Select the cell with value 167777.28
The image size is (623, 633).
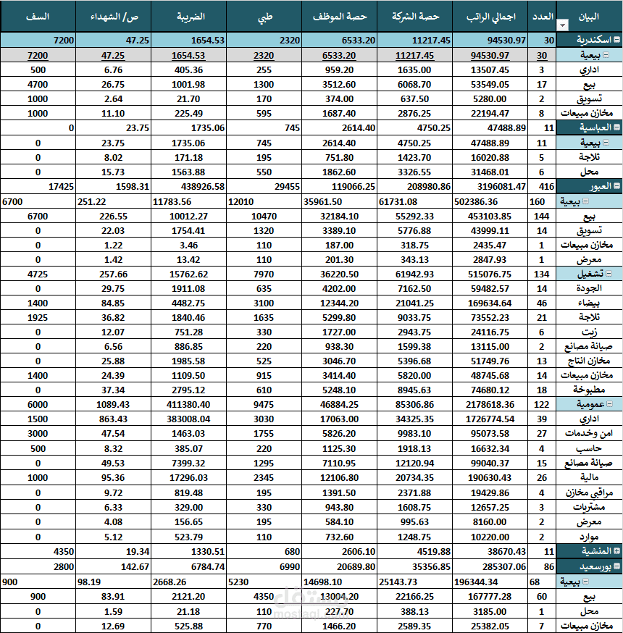[x=490, y=596]
